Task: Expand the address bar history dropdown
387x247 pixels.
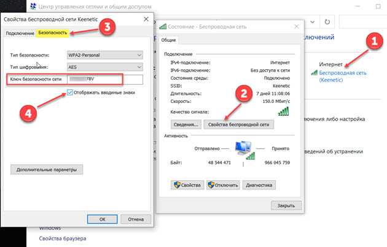Action: 313,22
